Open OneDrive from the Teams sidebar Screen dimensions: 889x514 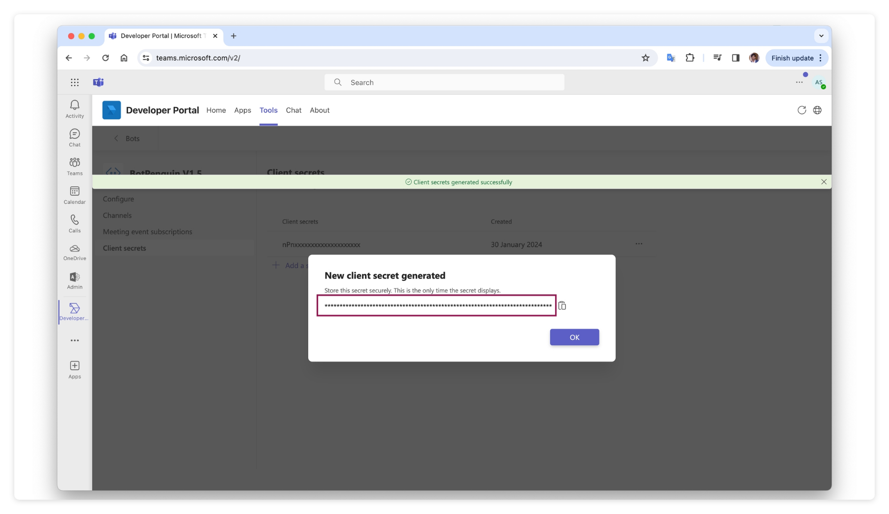(74, 252)
